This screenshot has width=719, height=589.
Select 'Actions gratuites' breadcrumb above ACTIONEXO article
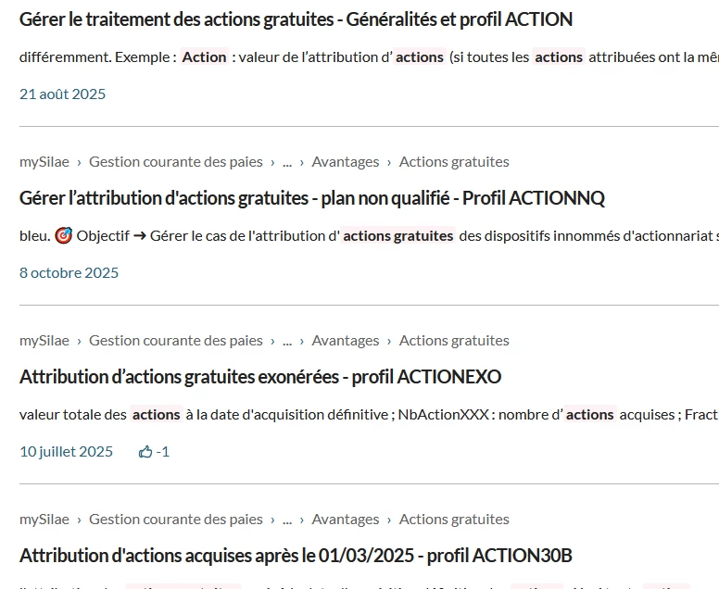[454, 341]
